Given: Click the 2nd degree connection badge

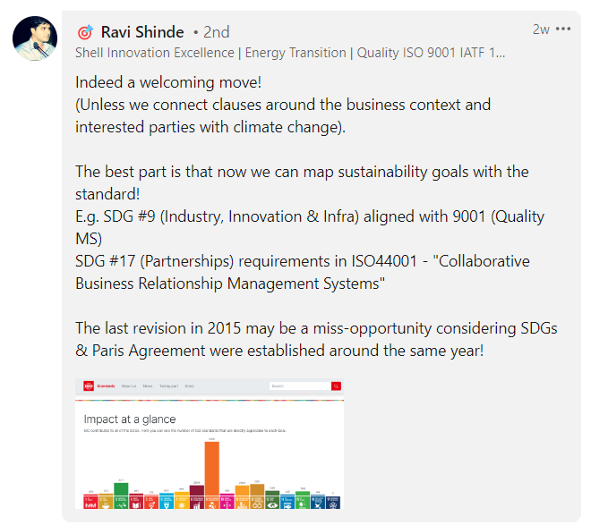Looking at the screenshot, I should pyautogui.click(x=212, y=33).
